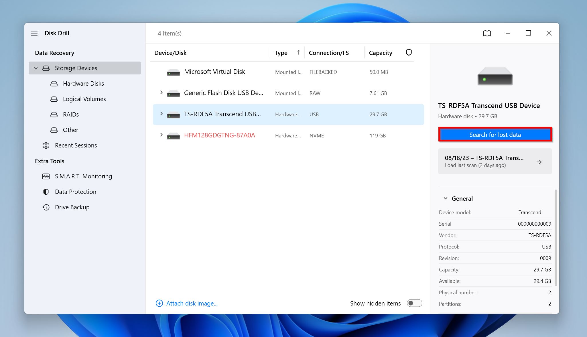This screenshot has height=337, width=587.
Task: Click the S.M.A.R.T. Monitoring icon
Action: pos(46,176)
